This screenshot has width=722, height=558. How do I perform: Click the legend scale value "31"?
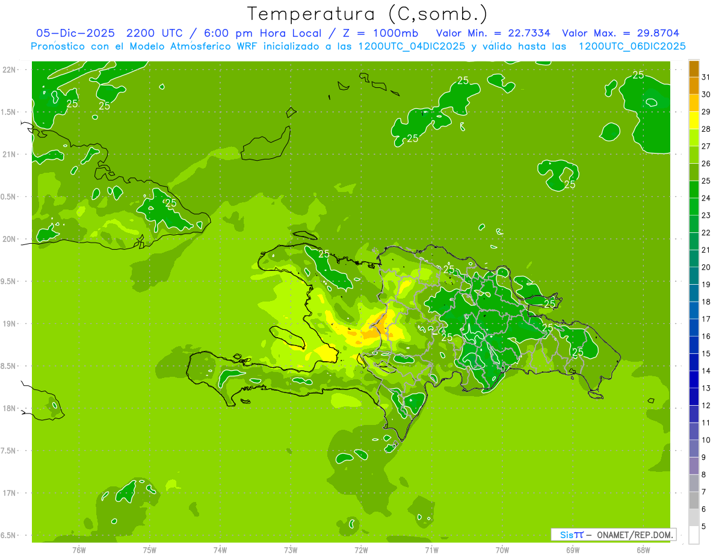pyautogui.click(x=706, y=77)
